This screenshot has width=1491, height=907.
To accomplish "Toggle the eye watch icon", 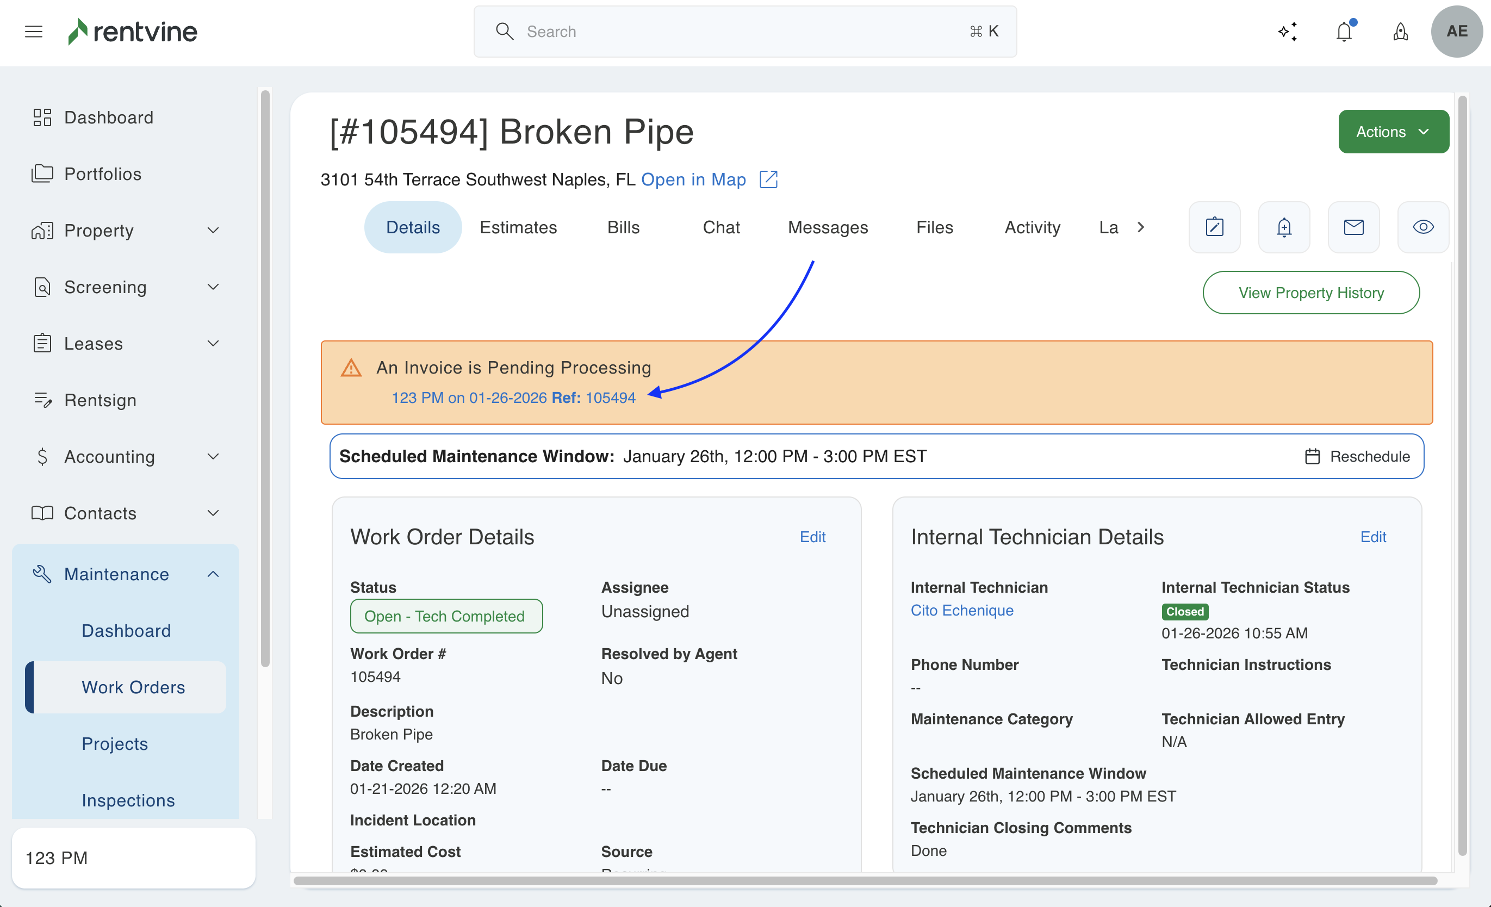I will [x=1422, y=227].
